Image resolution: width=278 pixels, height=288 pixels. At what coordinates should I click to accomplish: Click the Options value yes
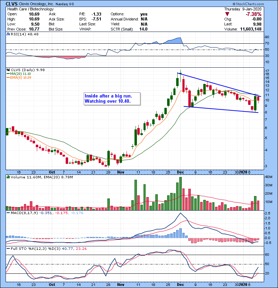click(x=144, y=14)
